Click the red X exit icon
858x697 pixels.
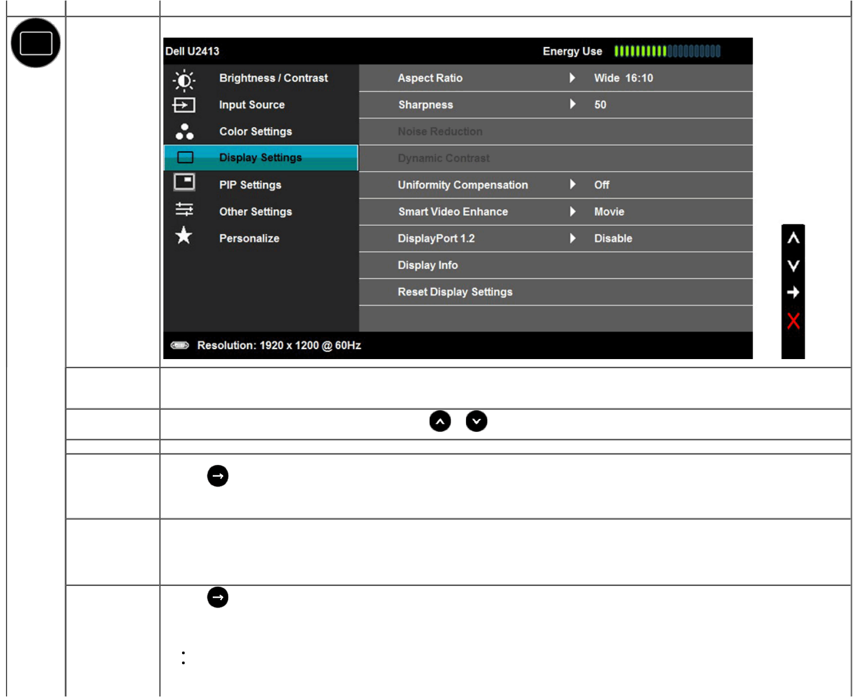[793, 321]
